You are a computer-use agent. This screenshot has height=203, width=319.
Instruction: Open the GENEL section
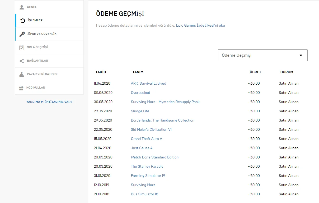(x=49, y=7)
